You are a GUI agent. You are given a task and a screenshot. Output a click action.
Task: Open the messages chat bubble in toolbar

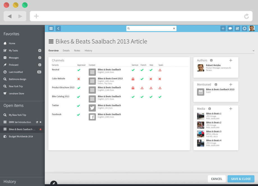pyautogui.click(x=230, y=28)
